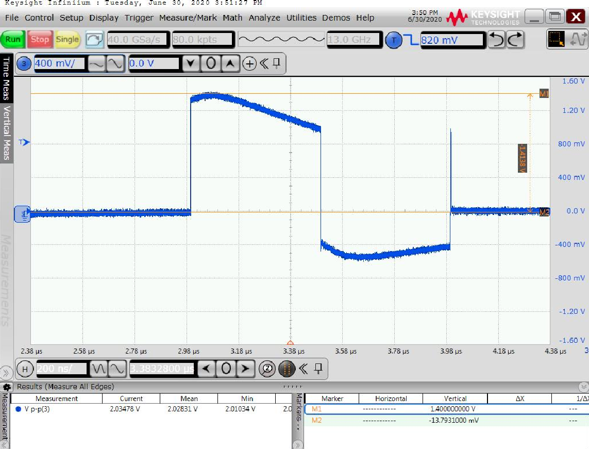This screenshot has height=449, width=589.
Task: Click the 820 mV trigger level field
Action: tap(452, 40)
